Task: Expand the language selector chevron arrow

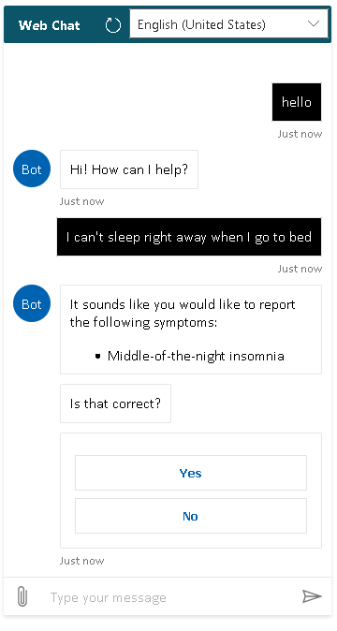Action: pos(314,23)
